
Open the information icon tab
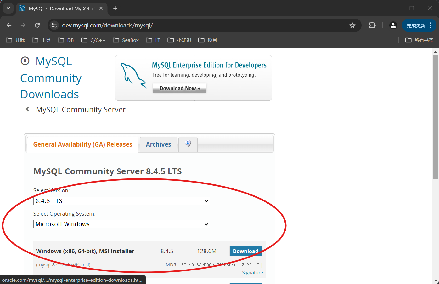188,144
